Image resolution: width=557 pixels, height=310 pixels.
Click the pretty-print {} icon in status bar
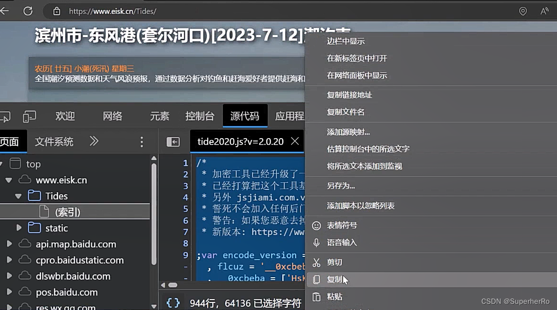[173, 302]
